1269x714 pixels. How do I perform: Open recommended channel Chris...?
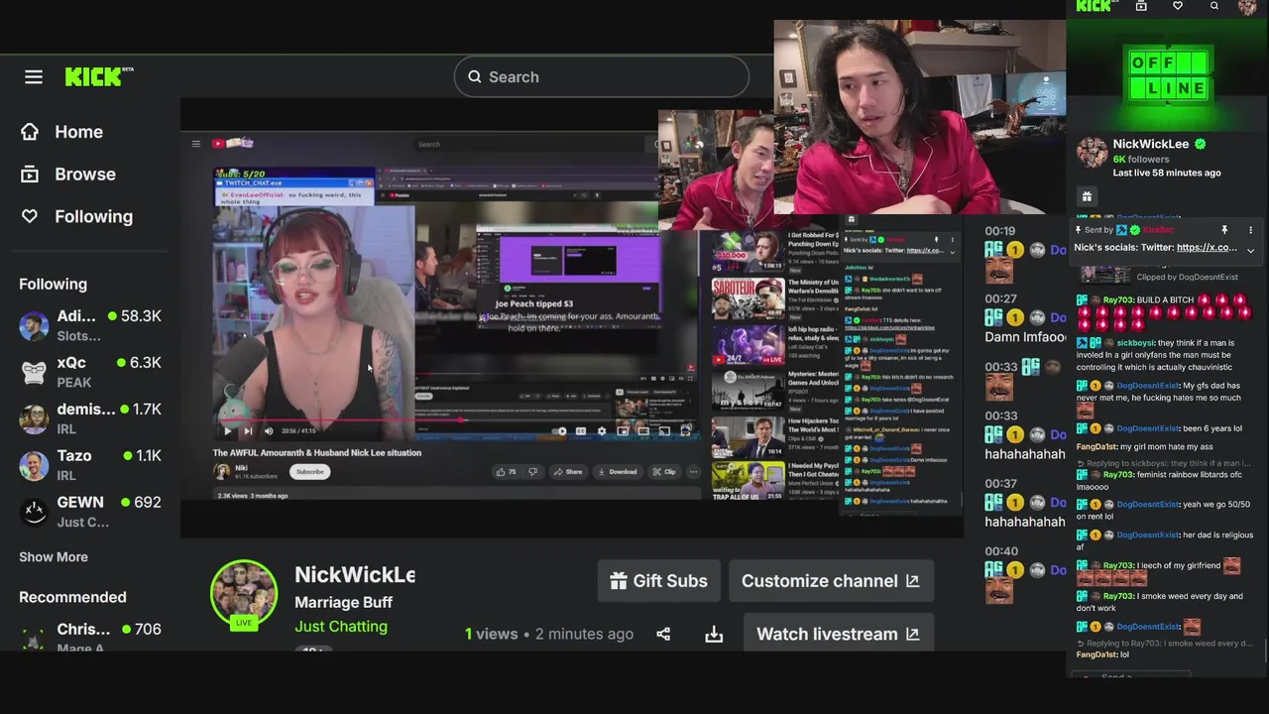[x=90, y=638]
